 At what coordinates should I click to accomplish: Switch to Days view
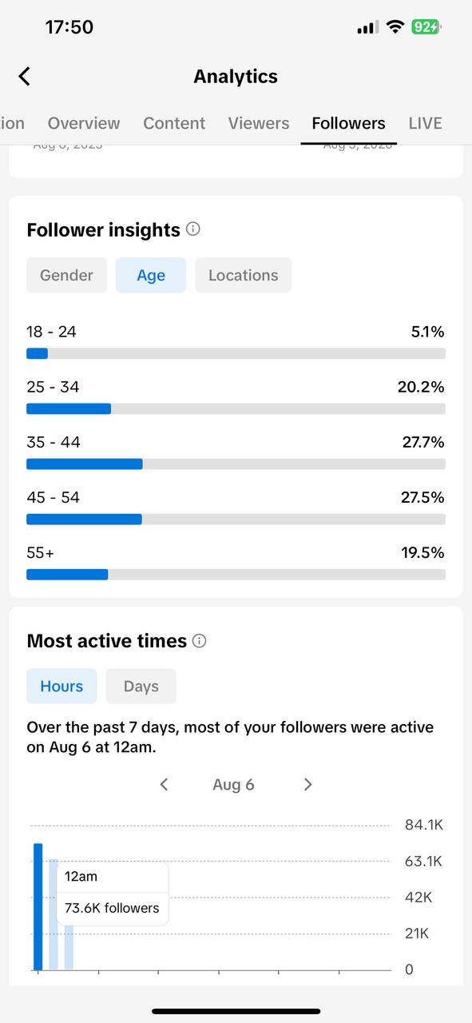click(141, 687)
